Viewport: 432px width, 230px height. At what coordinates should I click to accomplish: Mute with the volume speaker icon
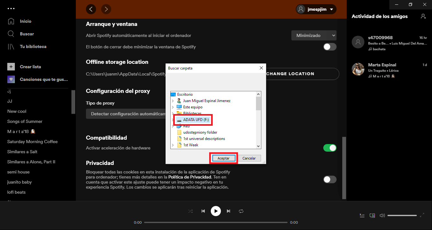click(382, 215)
